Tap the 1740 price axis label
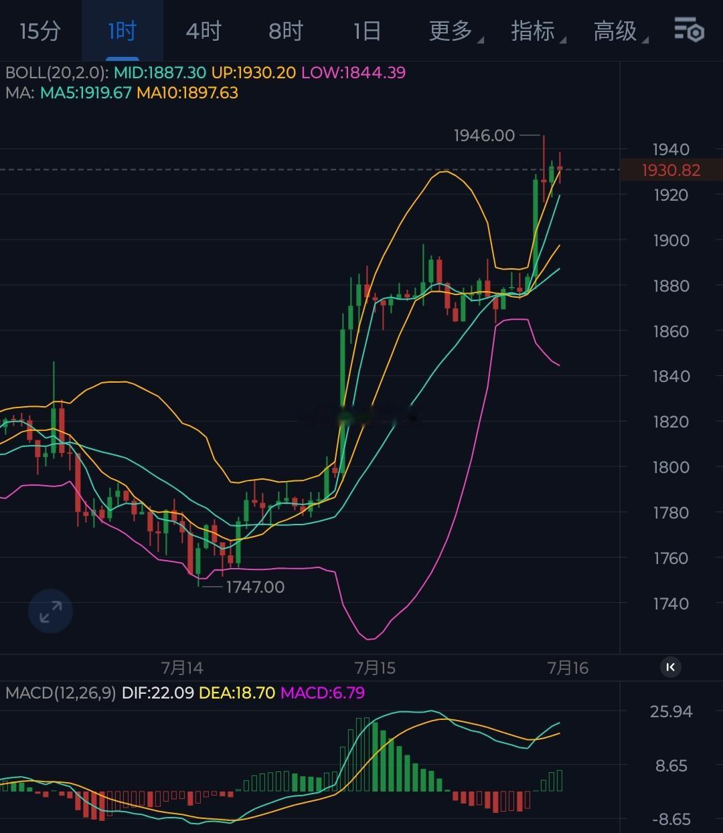The height and width of the screenshot is (833, 723). pyautogui.click(x=671, y=604)
